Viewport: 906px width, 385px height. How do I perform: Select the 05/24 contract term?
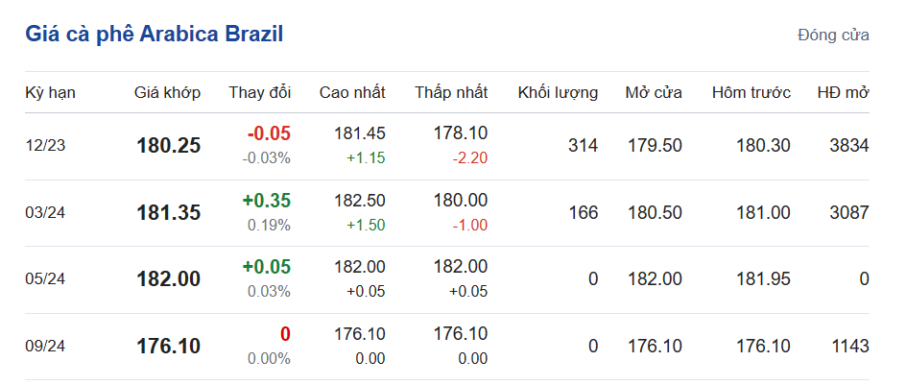click(x=43, y=279)
